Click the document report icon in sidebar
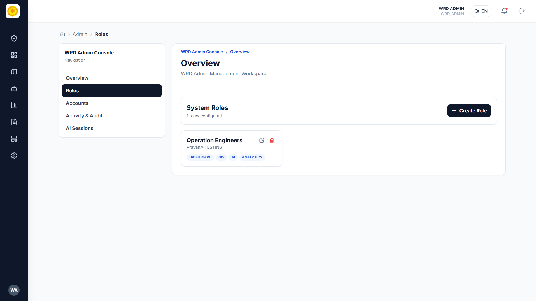This screenshot has height=301, width=536. point(14,122)
